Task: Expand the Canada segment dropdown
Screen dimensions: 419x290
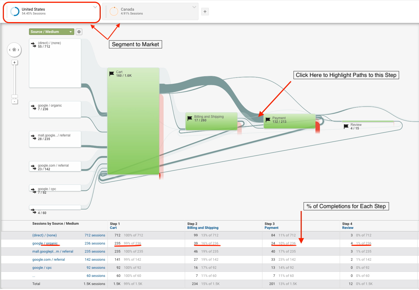Action: point(195,8)
